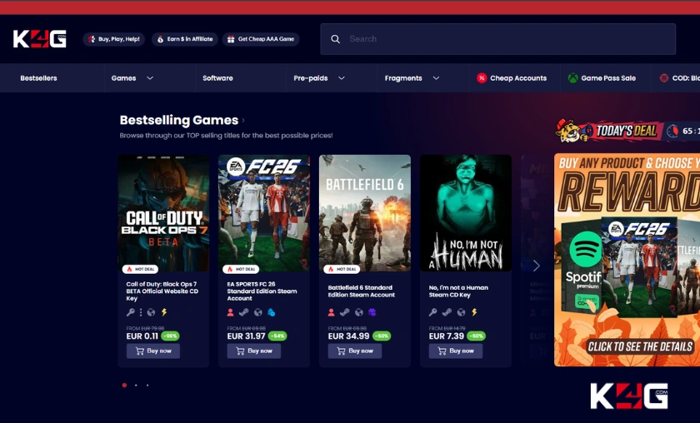The width and height of the screenshot is (700, 423).
Task: Click the lightning bolt icon under No, I'm not a Human
Action: [474, 312]
